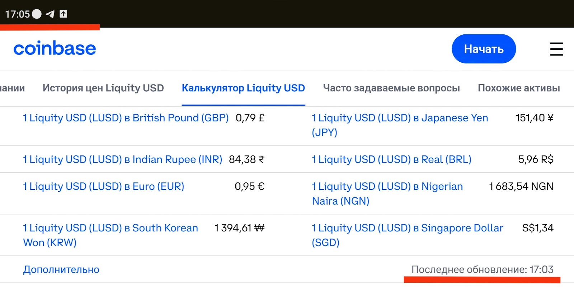Click the 5,96 R$ value

coord(536,159)
